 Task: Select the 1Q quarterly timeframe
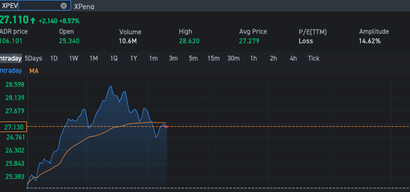pyautogui.click(x=114, y=58)
